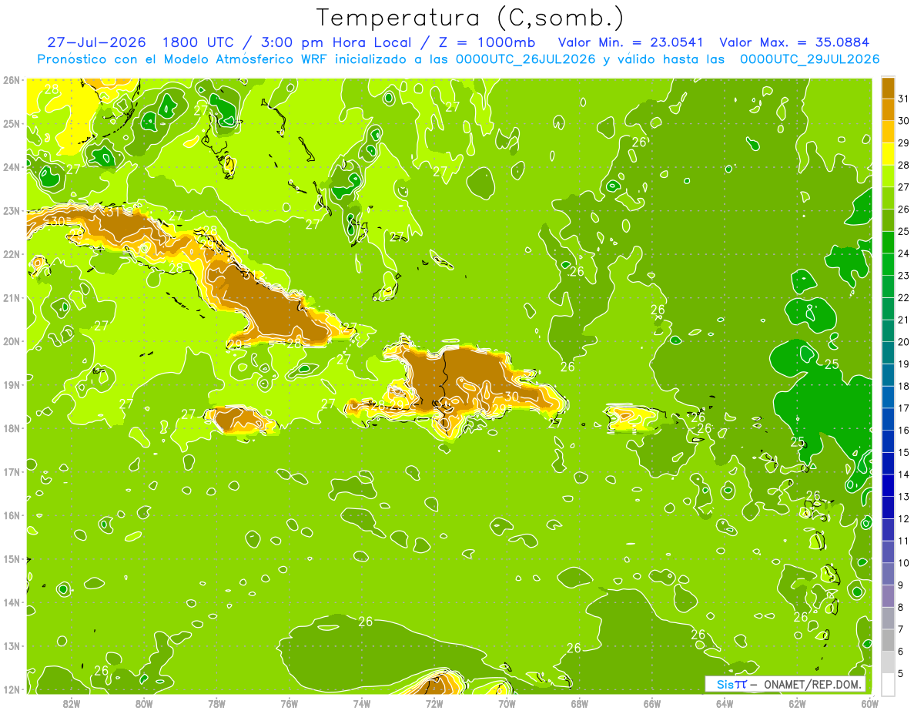Click the 16N latitude axis label

(12, 515)
